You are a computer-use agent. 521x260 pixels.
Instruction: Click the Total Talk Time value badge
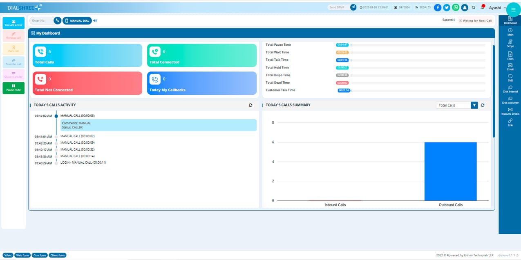342,60
